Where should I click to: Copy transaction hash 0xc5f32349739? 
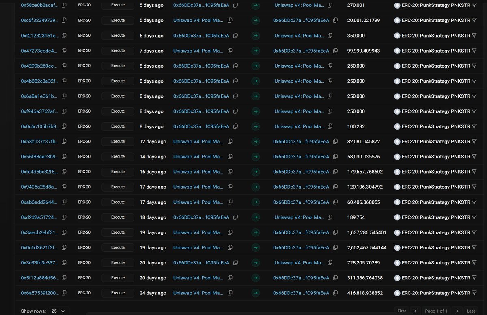pyautogui.click(x=64, y=20)
